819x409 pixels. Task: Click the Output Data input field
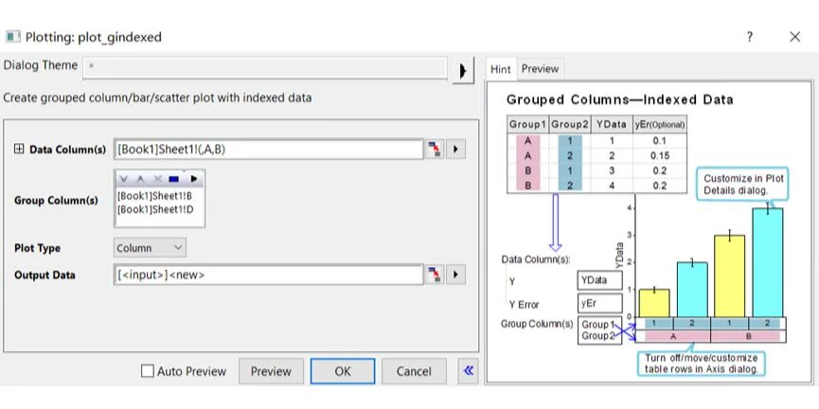(x=267, y=275)
